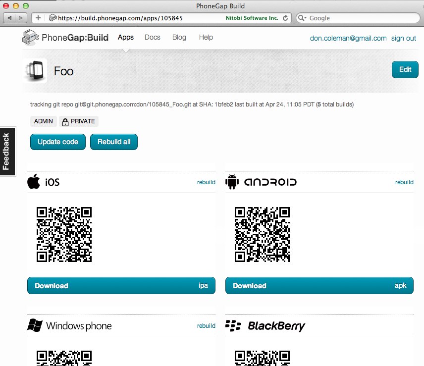Click the Windows phone heading text

(x=79, y=326)
